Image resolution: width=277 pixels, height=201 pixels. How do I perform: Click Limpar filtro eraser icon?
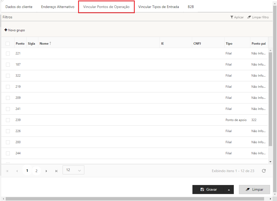click(249, 17)
